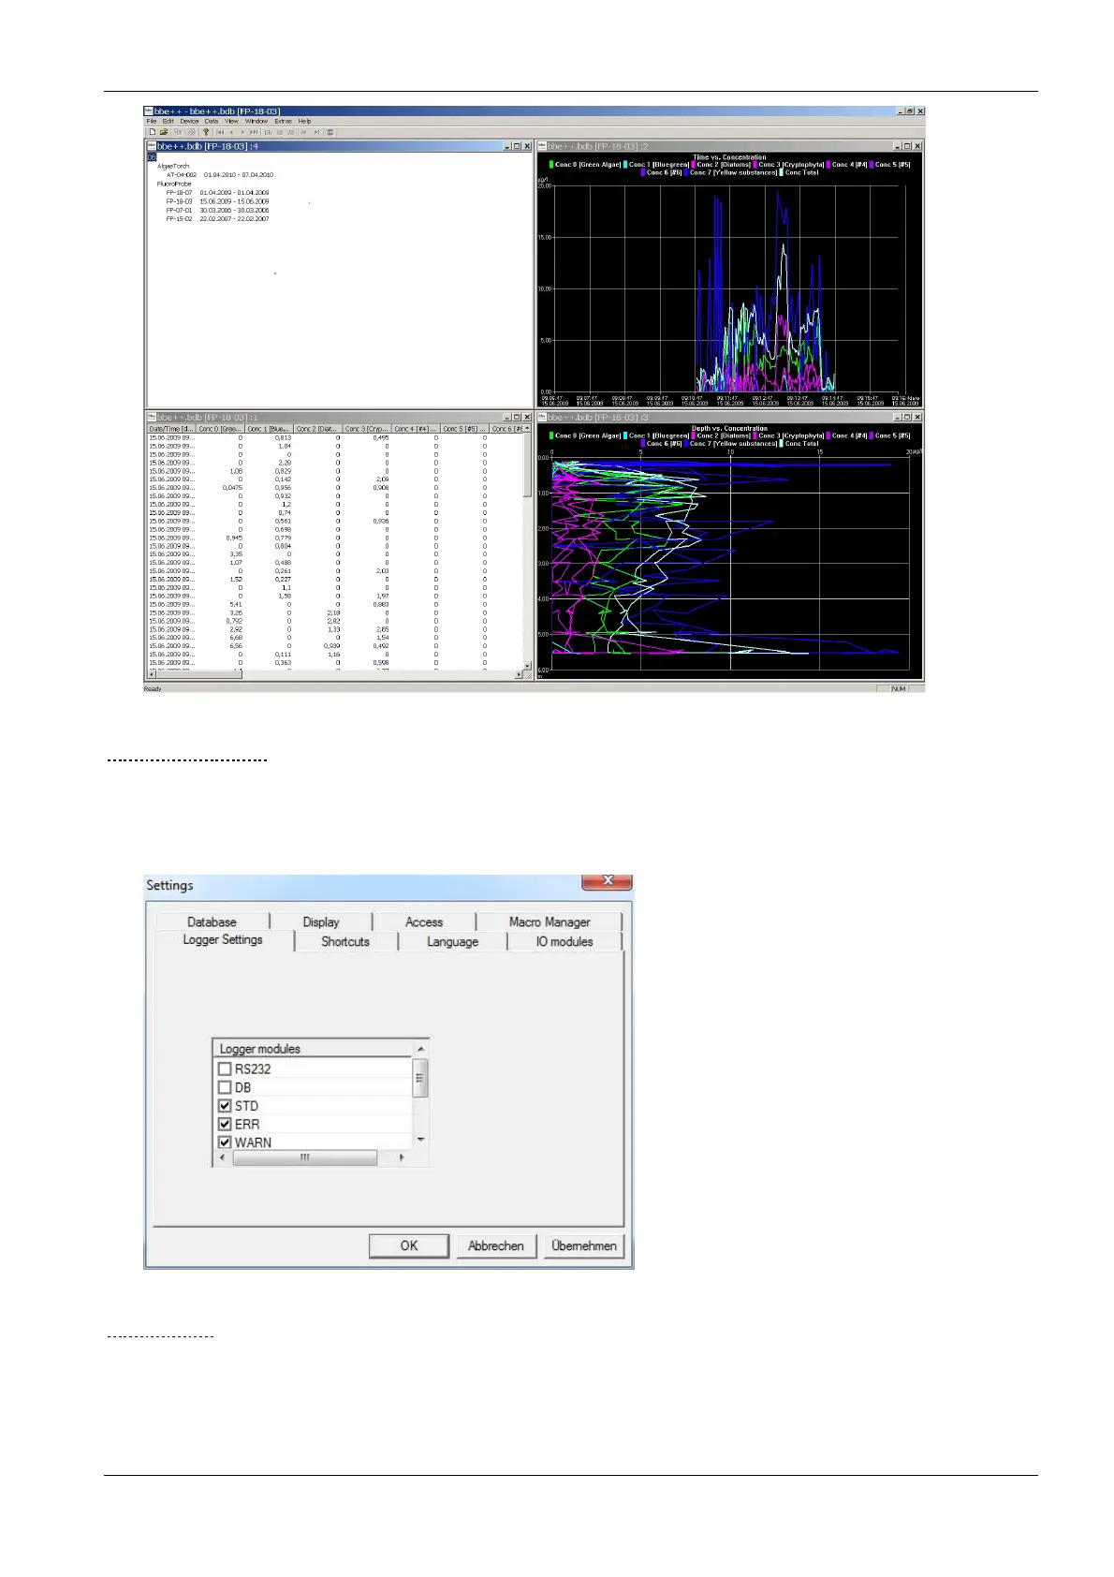1114x1577 pixels.
Task: Jump to first record toolbar arrow
Action: 220,132
